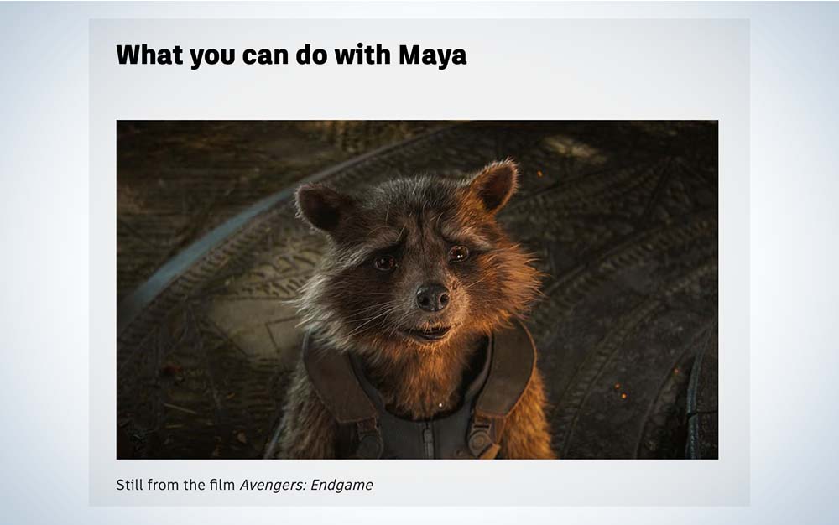Select the word "Maya" in the heading
The image size is (839, 525).
click(x=432, y=55)
